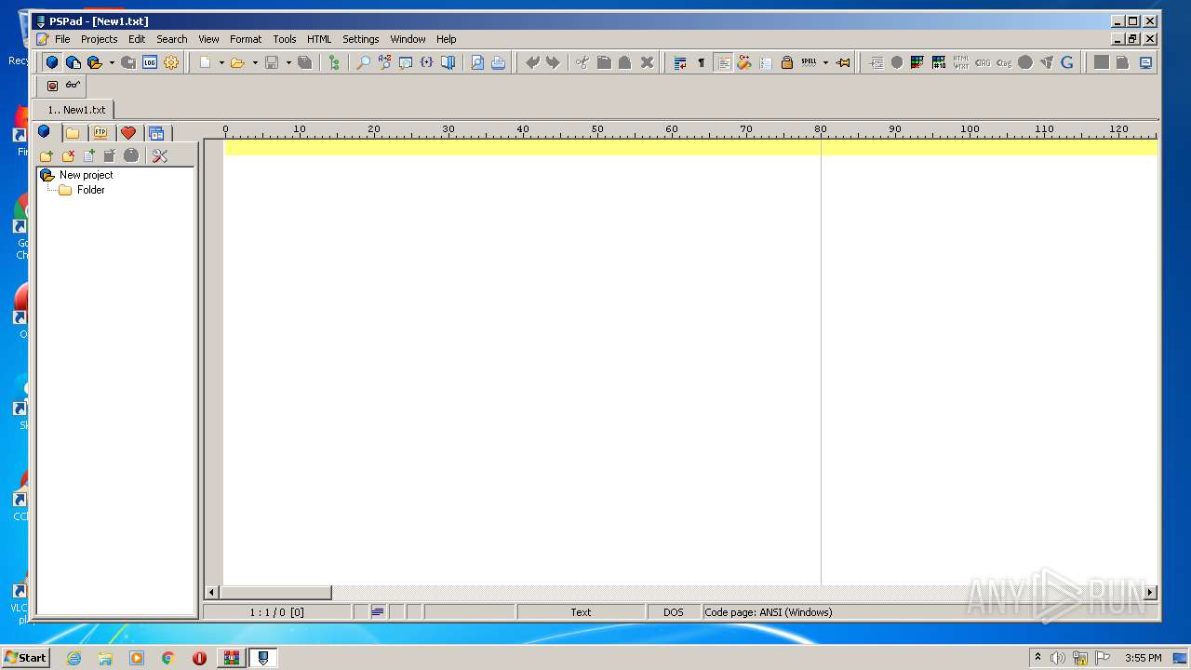Open the Format menu
Image resolution: width=1191 pixels, height=670 pixels.
click(x=246, y=39)
